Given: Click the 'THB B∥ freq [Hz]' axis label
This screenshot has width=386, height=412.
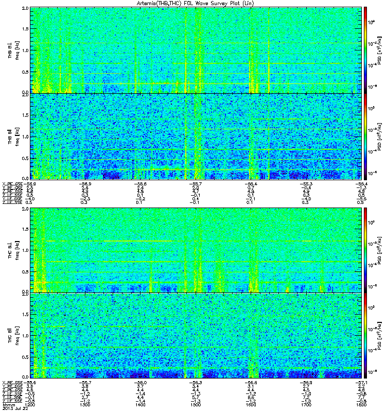Looking at the screenshot, I should coord(14,136).
